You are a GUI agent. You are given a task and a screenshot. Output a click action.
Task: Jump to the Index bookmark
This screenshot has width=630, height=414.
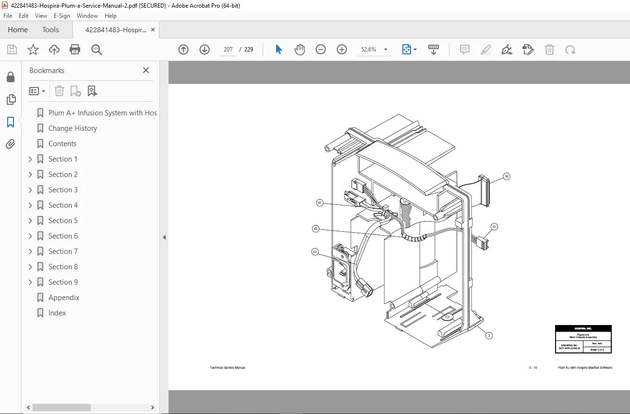tap(57, 313)
